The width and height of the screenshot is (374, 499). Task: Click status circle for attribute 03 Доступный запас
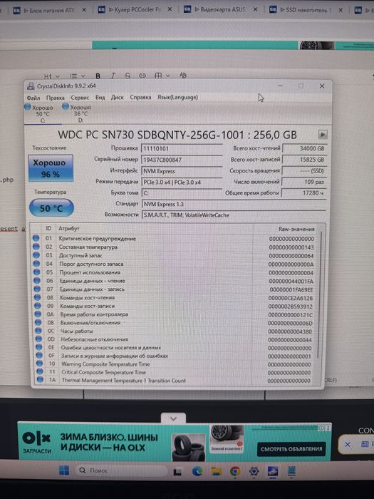pos(36,255)
